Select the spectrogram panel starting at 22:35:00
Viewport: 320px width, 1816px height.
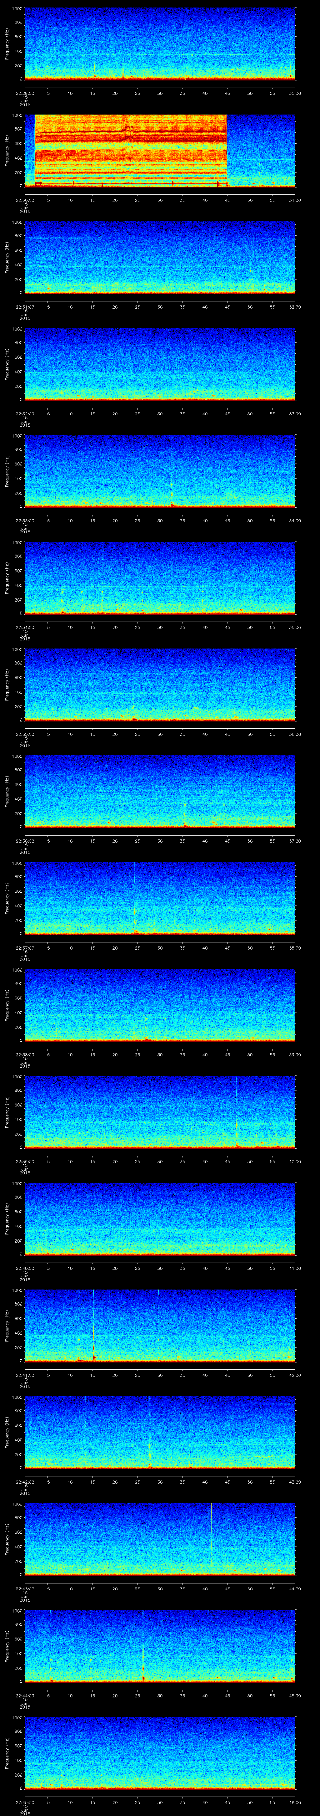click(x=160, y=685)
